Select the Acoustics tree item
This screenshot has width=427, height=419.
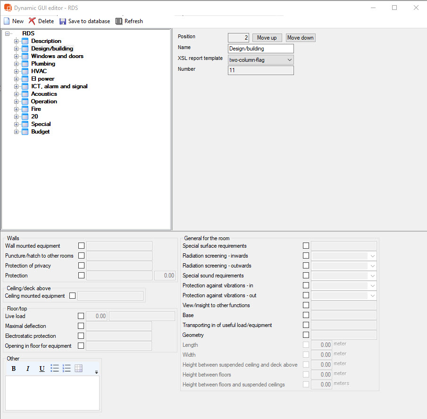pyautogui.click(x=44, y=94)
